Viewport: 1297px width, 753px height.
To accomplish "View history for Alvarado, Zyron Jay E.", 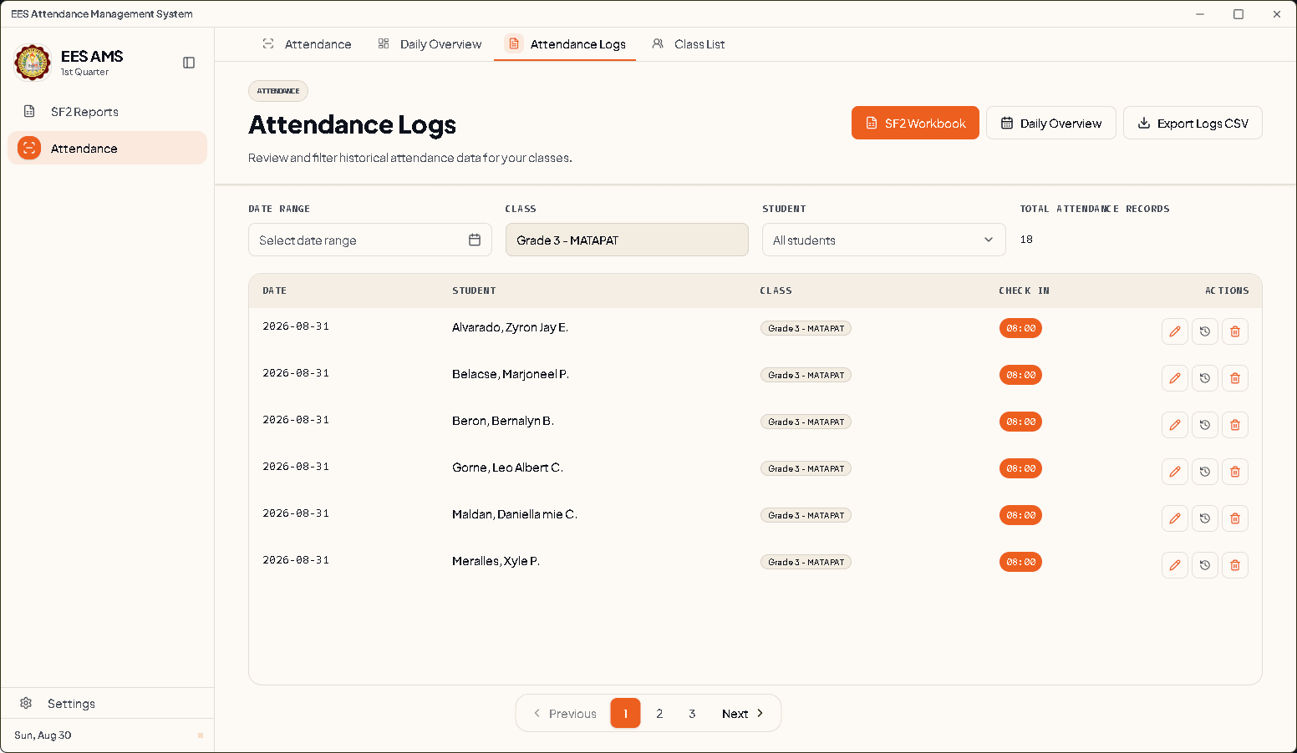I will (x=1205, y=331).
